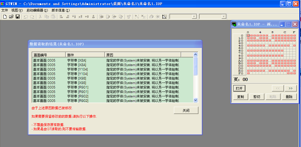The width and height of the screenshot is (301, 147).
Task: Click the 打开 button in screen manager
Action: tap(239, 88)
